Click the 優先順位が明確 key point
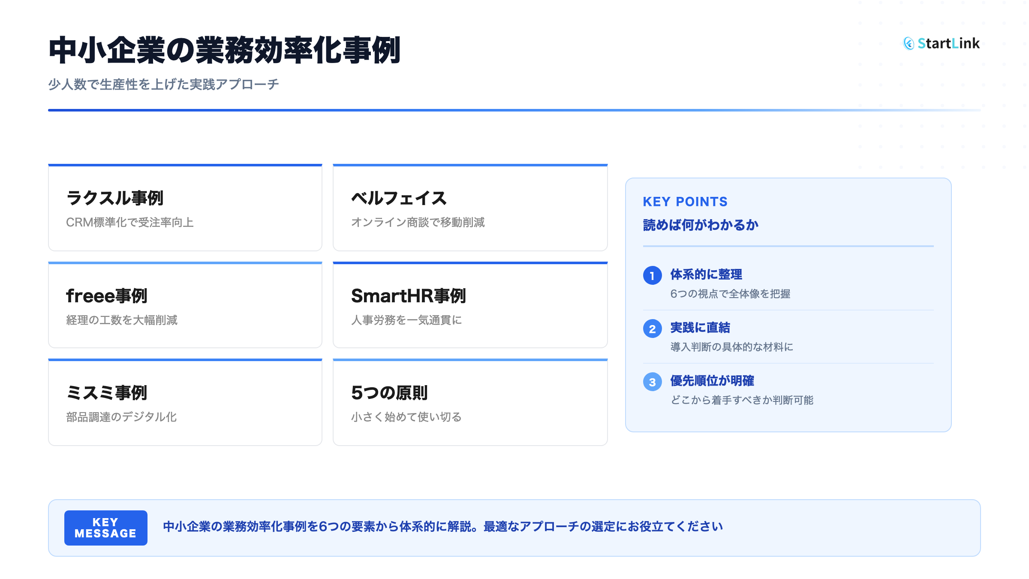The image size is (1029, 579). pyautogui.click(x=712, y=381)
